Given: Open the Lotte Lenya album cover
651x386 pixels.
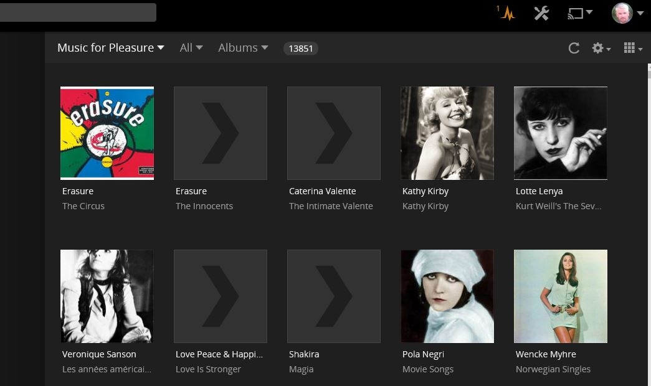Looking at the screenshot, I should [561, 133].
